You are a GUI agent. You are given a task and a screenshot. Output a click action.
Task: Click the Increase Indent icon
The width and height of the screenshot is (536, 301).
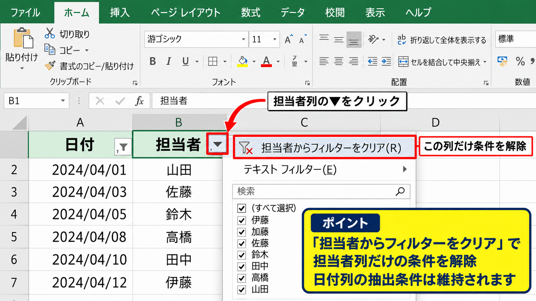click(x=386, y=61)
